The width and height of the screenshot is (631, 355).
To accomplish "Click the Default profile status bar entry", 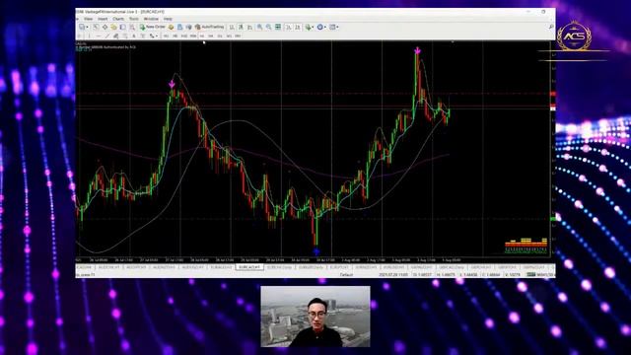I will (346, 274).
